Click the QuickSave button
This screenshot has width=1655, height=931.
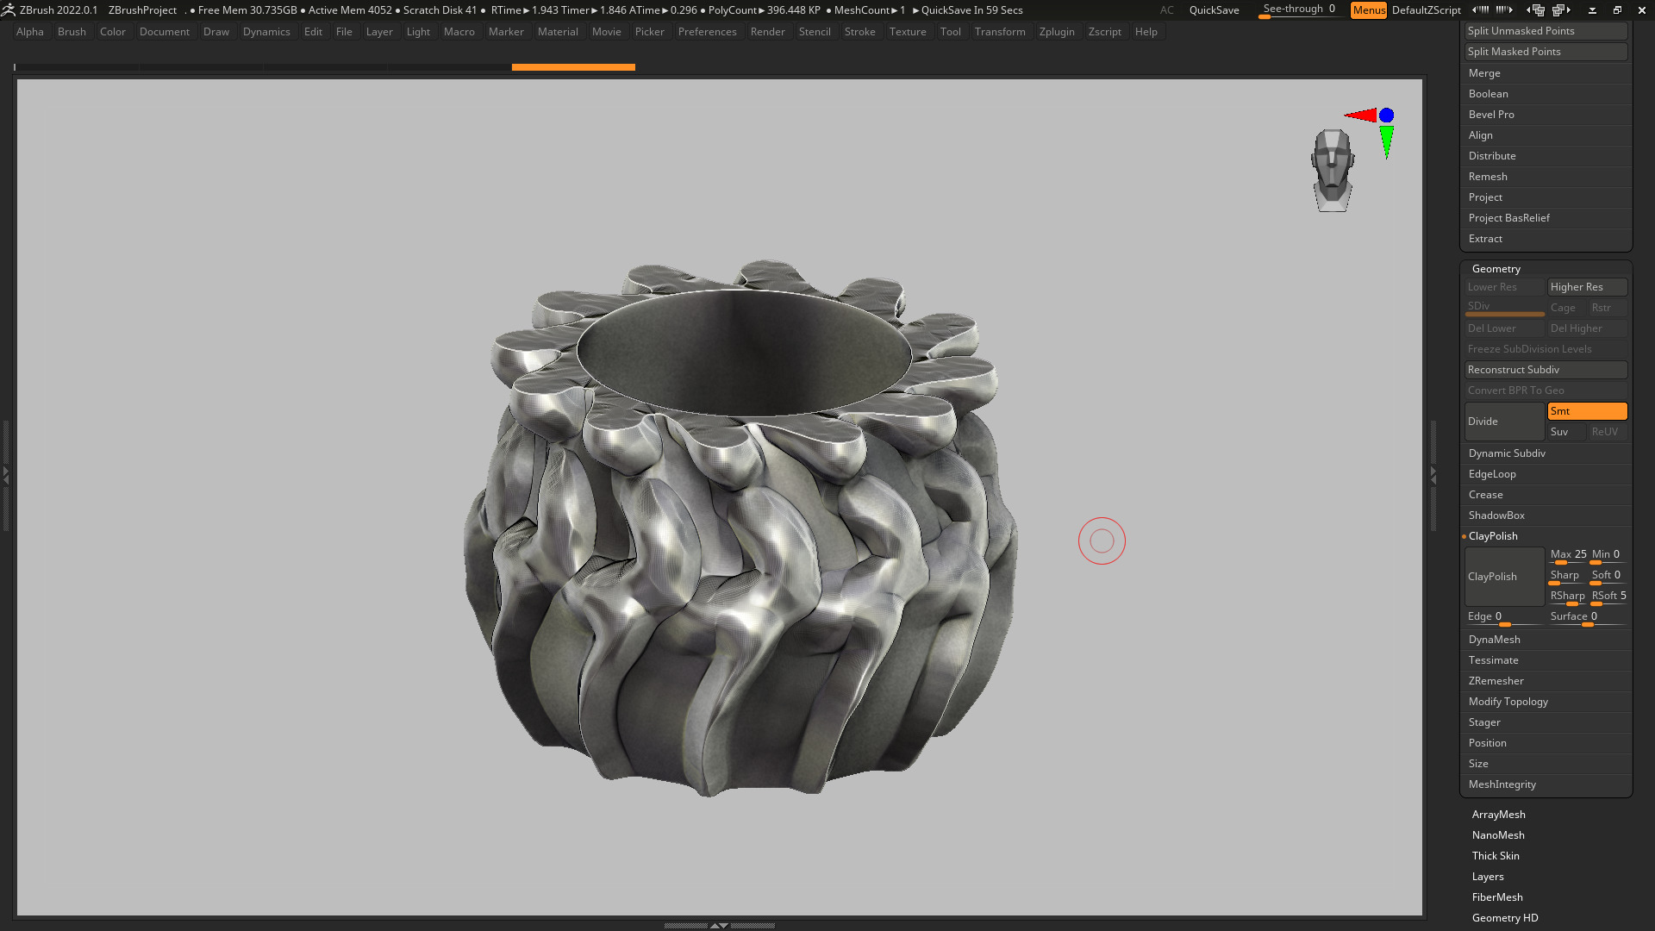point(1214,10)
